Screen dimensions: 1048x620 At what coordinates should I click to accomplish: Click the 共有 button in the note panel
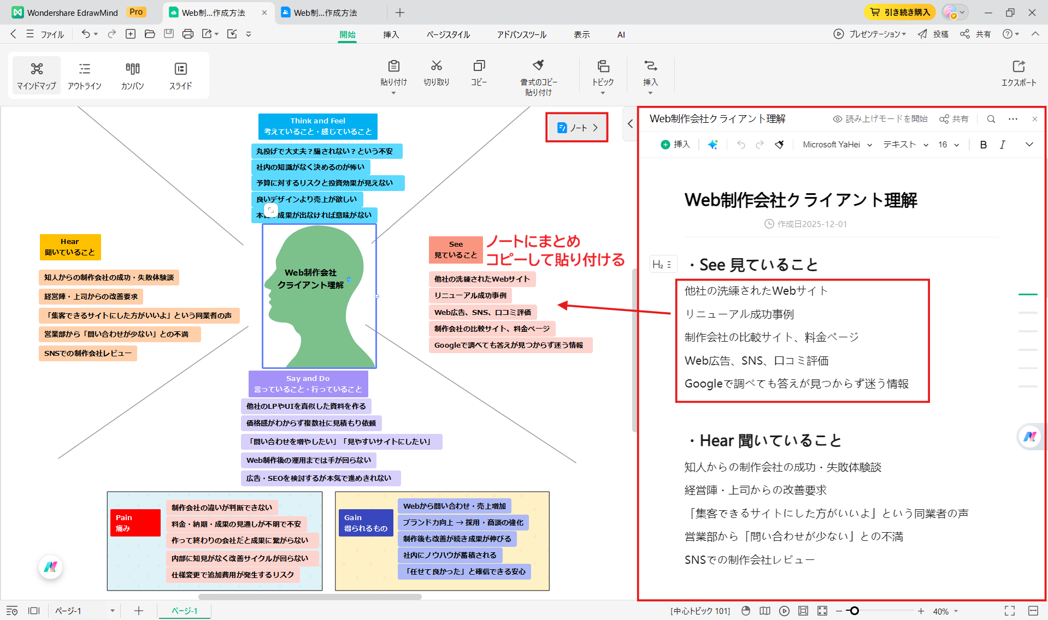[953, 118]
